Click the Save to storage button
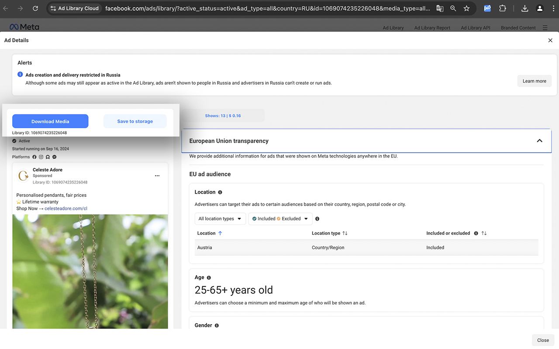Screen dimensions: 559x349 coord(135,121)
